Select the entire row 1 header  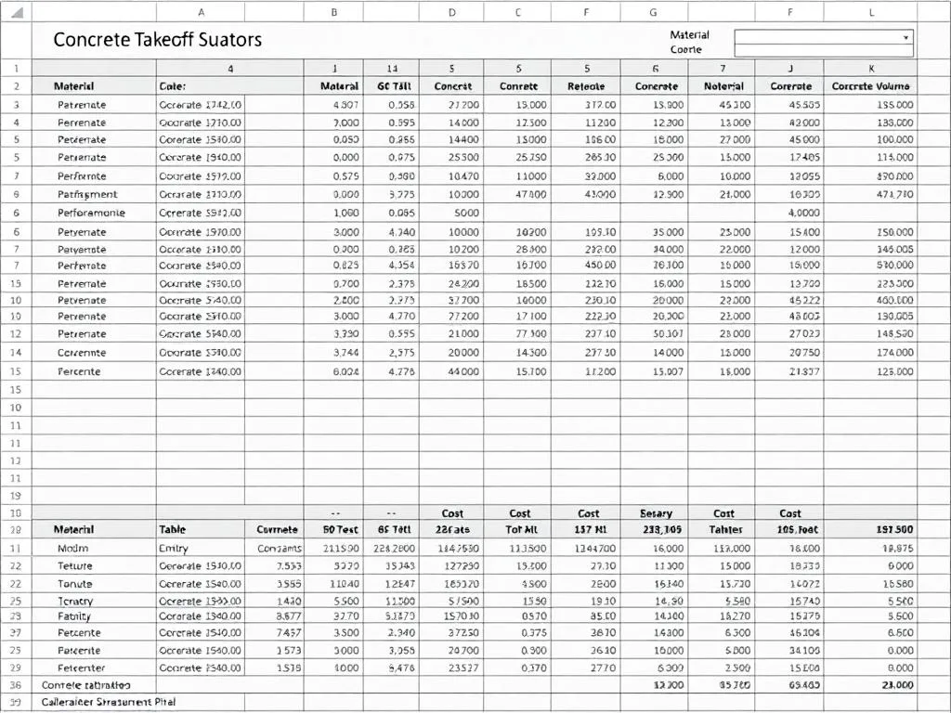tap(16, 68)
